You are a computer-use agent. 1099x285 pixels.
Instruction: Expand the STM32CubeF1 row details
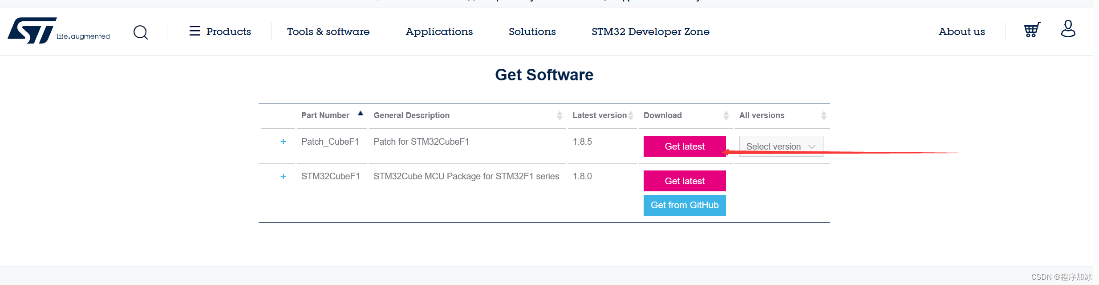pos(283,176)
